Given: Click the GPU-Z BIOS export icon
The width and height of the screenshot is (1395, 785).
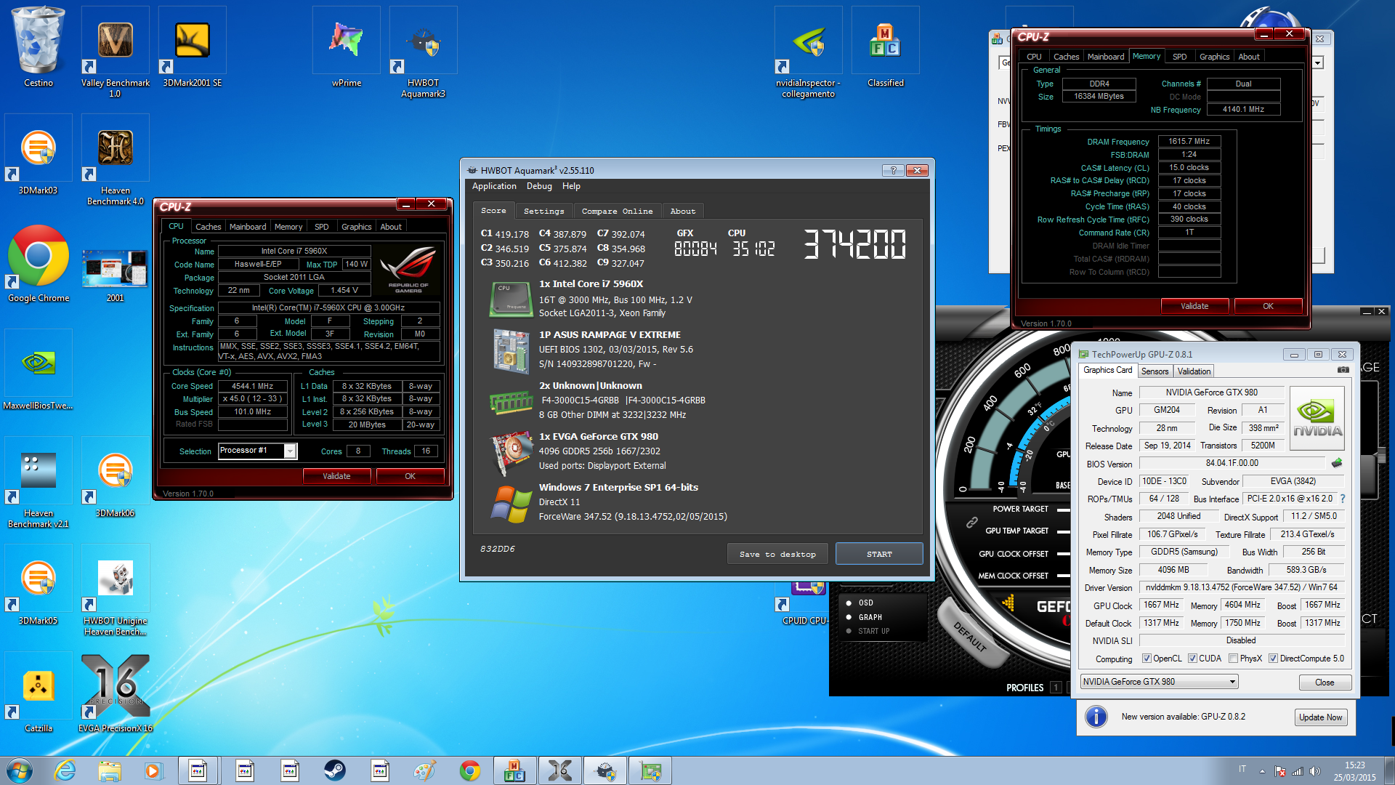Looking at the screenshot, I should (x=1337, y=463).
